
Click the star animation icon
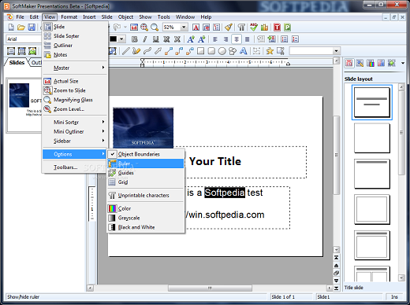[x=270, y=51]
